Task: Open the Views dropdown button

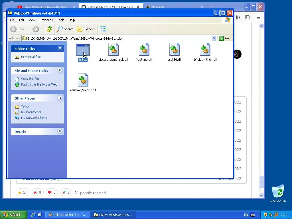Action: point(104,29)
